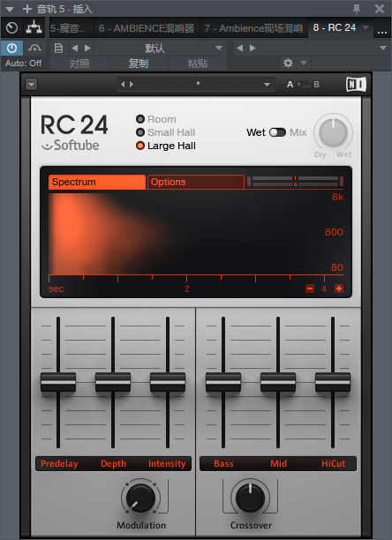Click the NI logo icon
The width and height of the screenshot is (392, 540).
[356, 85]
